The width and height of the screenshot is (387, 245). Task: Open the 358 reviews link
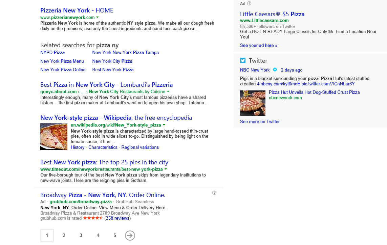[117, 218]
